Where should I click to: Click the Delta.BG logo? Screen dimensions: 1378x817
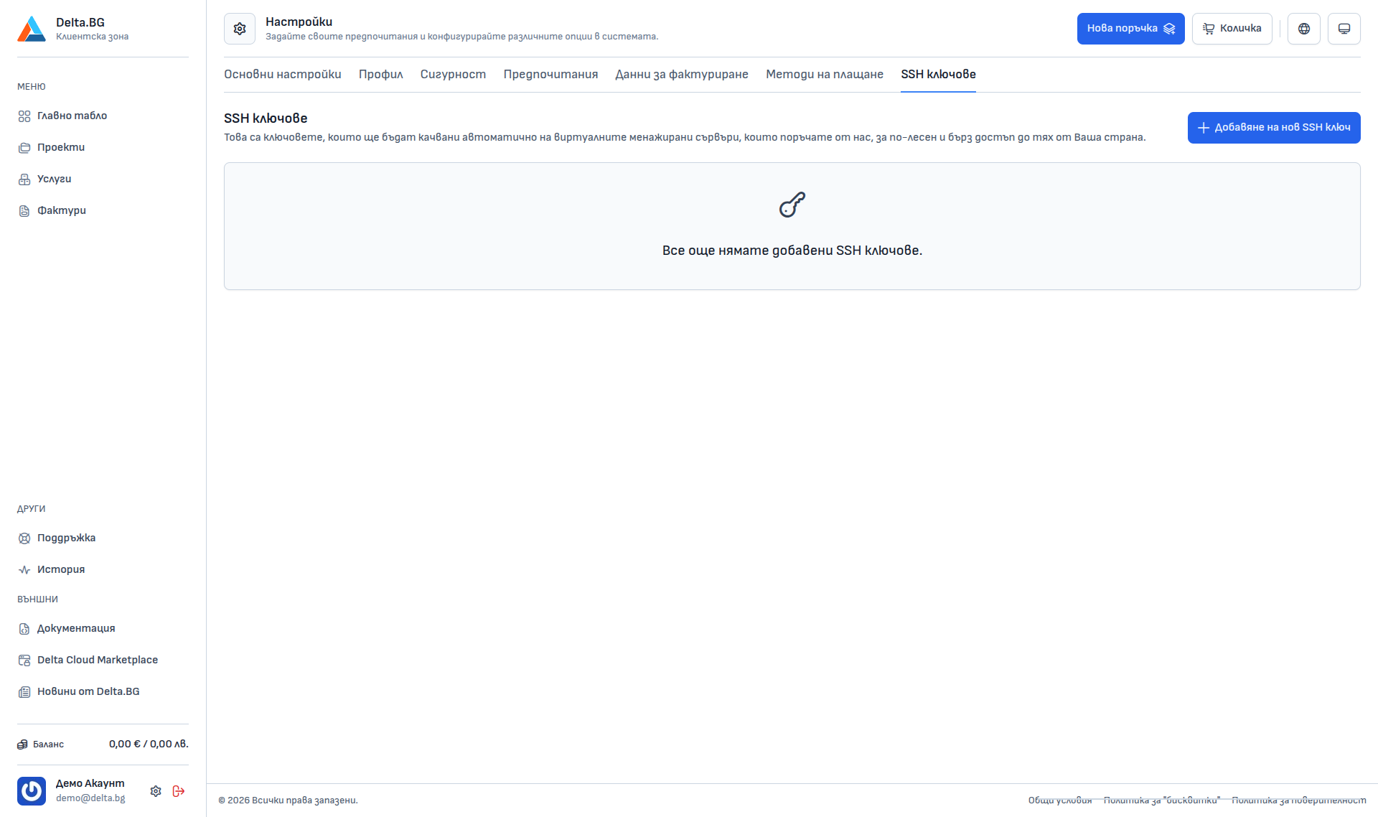[32, 29]
